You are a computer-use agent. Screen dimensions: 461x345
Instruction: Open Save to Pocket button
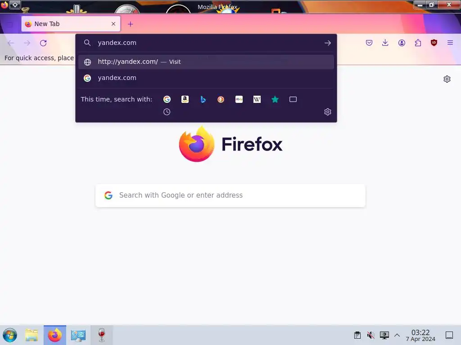pos(369,43)
